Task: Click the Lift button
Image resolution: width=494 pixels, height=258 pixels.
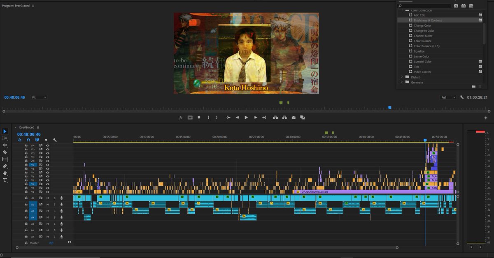Action: click(x=276, y=117)
